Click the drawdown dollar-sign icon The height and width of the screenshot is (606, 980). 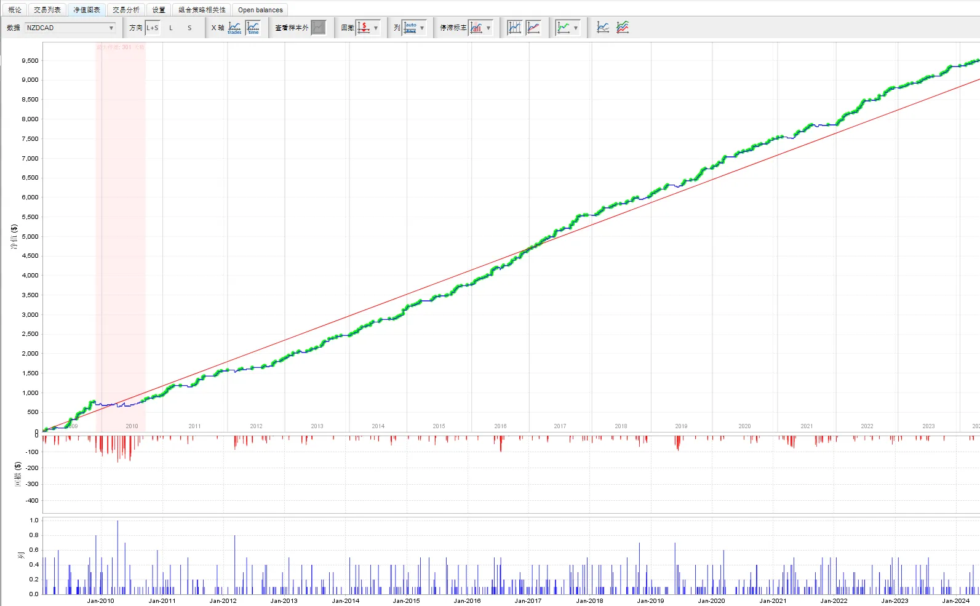click(x=364, y=28)
